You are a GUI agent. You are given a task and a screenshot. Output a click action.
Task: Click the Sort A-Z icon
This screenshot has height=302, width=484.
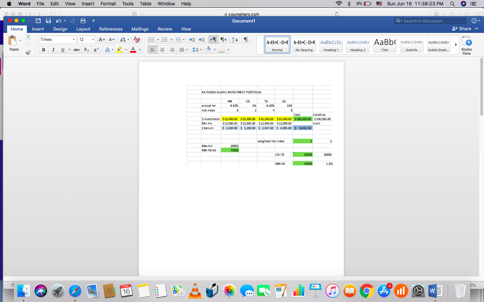click(x=235, y=40)
